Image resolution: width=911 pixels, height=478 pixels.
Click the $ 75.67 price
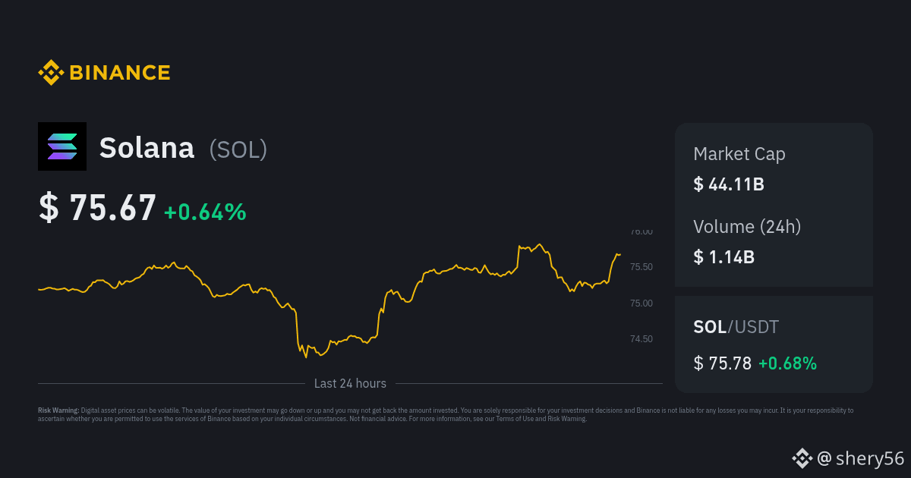97,207
